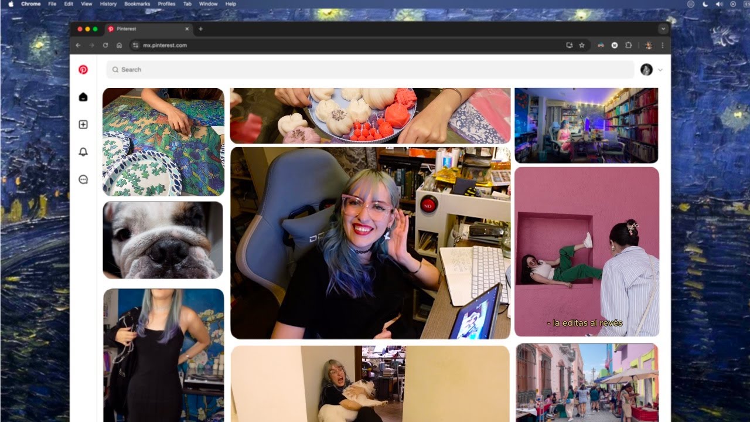Close the Pinterest tab

click(x=187, y=29)
